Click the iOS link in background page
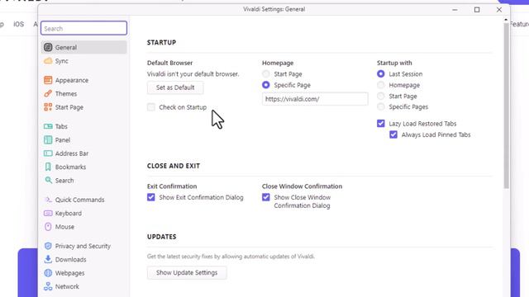The width and height of the screenshot is (529, 297). coord(18,24)
